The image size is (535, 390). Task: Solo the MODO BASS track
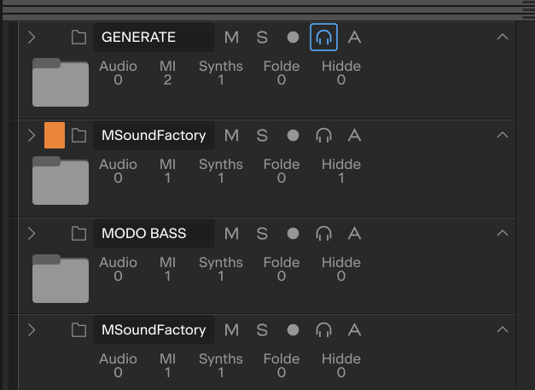(262, 233)
